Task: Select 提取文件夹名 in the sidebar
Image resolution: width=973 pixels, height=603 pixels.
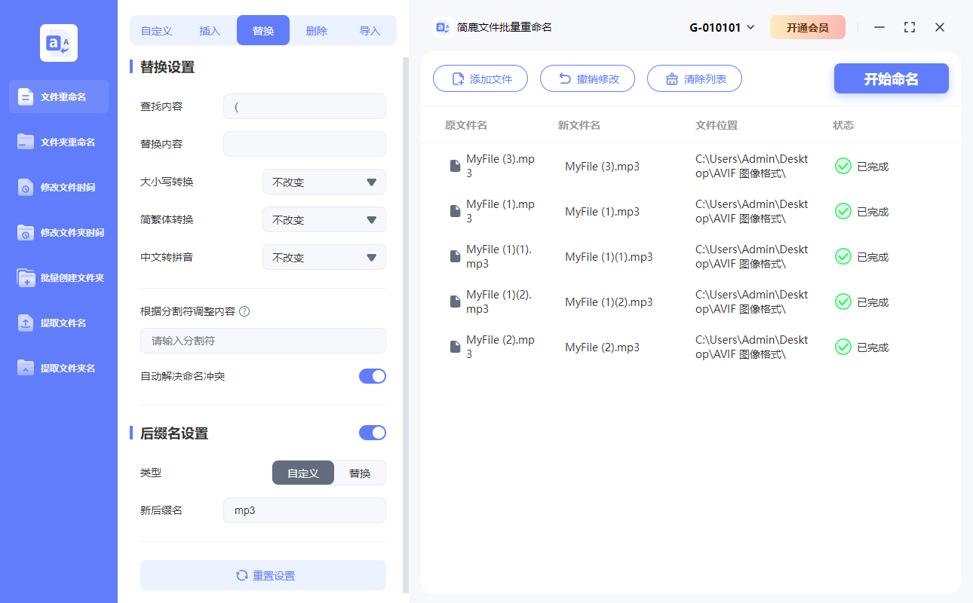Action: (58, 368)
